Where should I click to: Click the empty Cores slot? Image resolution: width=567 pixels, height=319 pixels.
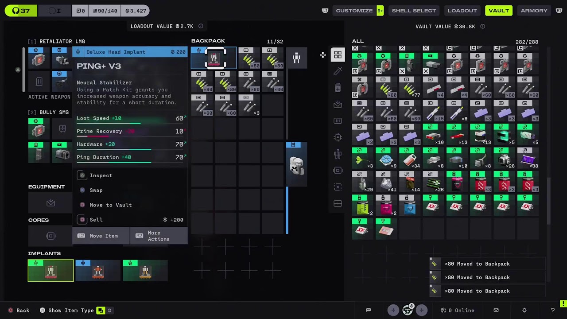click(50, 236)
